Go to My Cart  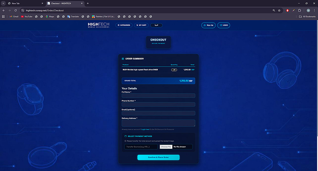point(142,25)
